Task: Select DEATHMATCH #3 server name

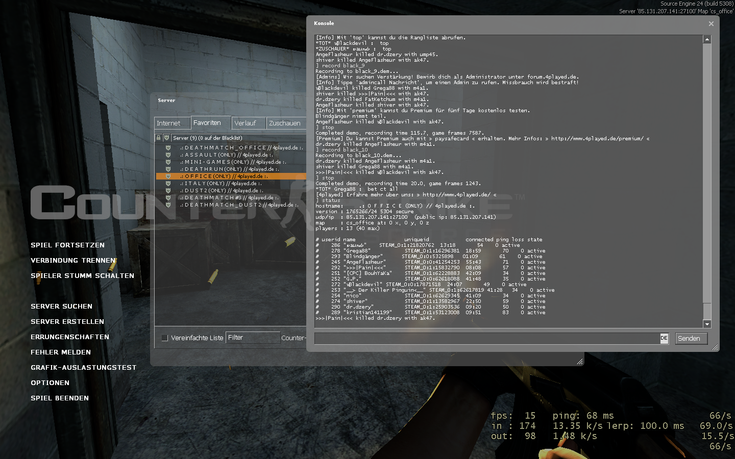Action: pos(230,198)
